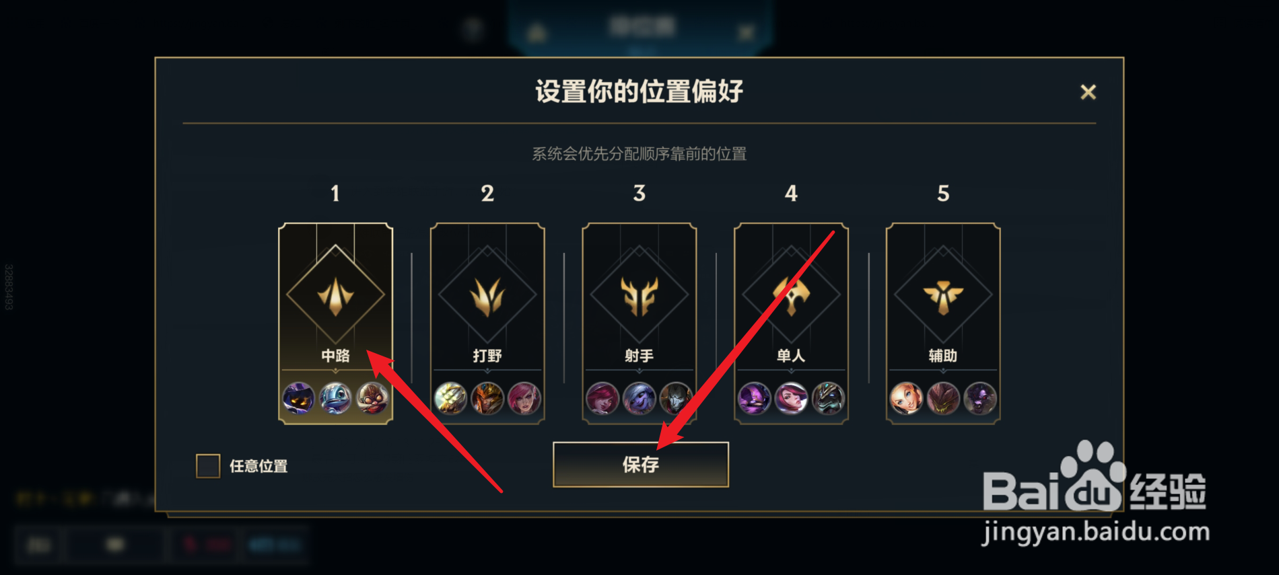The height and width of the screenshot is (575, 1279).
Task: Select the 射手 marksman position icon
Action: click(639, 295)
